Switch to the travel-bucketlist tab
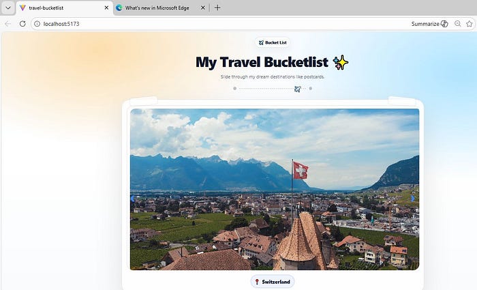 (65, 8)
